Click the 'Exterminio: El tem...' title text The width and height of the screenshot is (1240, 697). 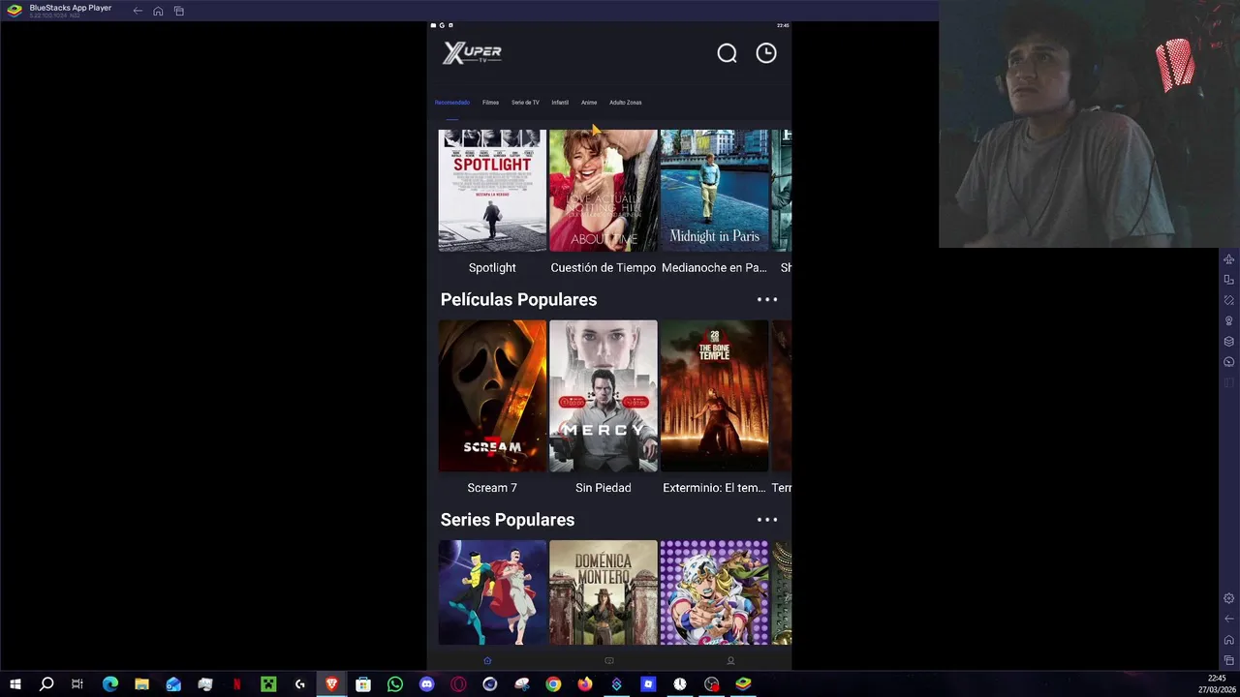714,488
